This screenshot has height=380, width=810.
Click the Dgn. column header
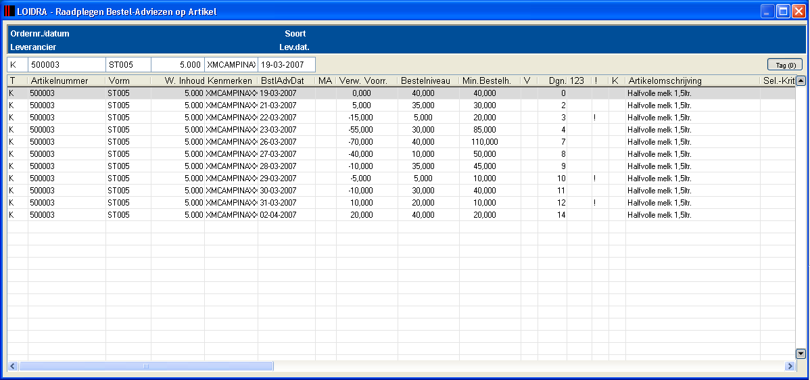[x=552, y=81]
